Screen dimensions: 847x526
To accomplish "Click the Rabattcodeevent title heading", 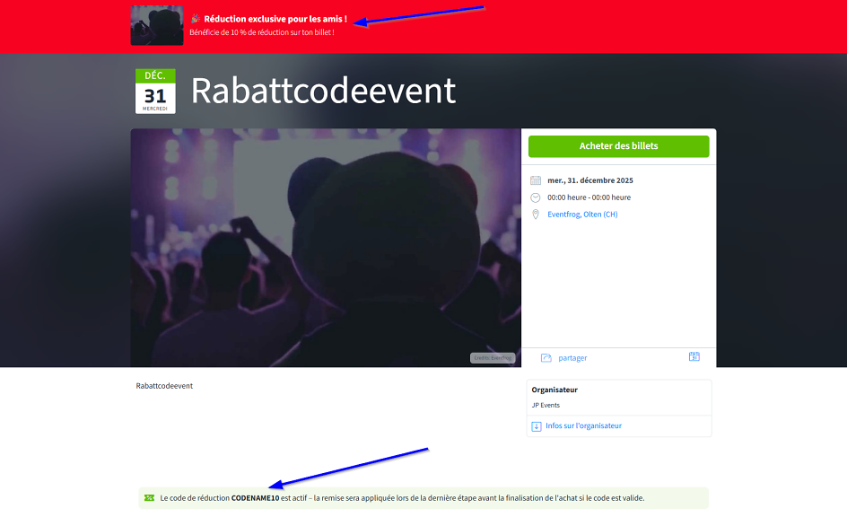I will (323, 91).
